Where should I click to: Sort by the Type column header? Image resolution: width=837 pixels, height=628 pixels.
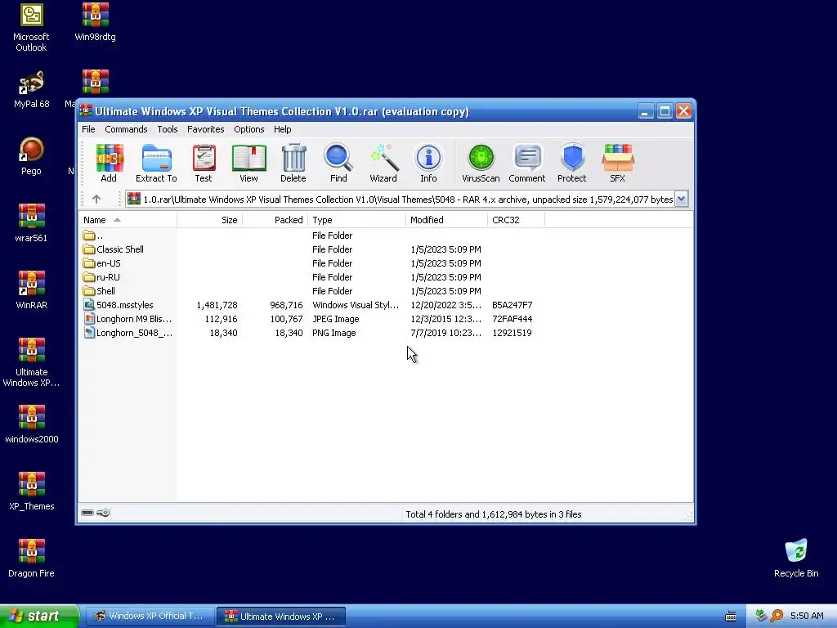click(356, 220)
